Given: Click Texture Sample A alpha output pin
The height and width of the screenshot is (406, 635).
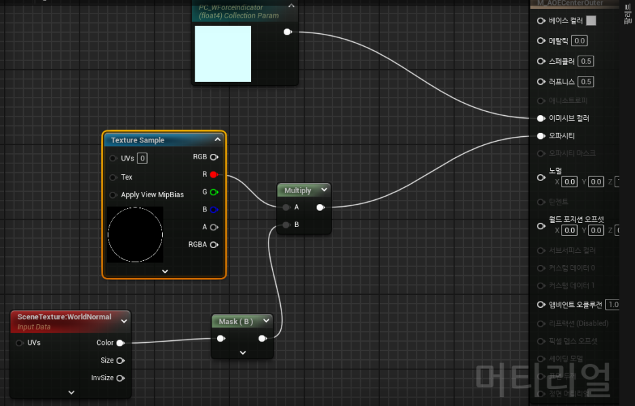Looking at the screenshot, I should pyautogui.click(x=214, y=227).
